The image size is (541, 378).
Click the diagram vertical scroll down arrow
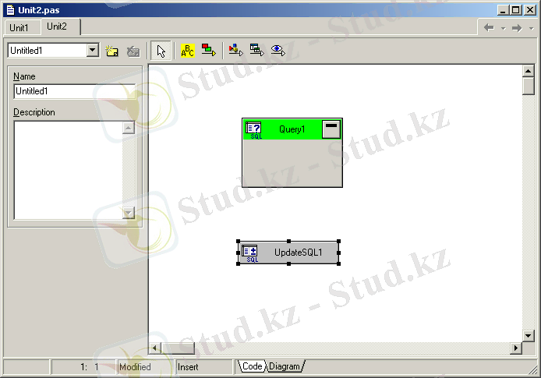click(529, 336)
